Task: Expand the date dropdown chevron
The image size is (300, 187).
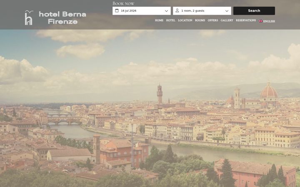Action: 166,11
